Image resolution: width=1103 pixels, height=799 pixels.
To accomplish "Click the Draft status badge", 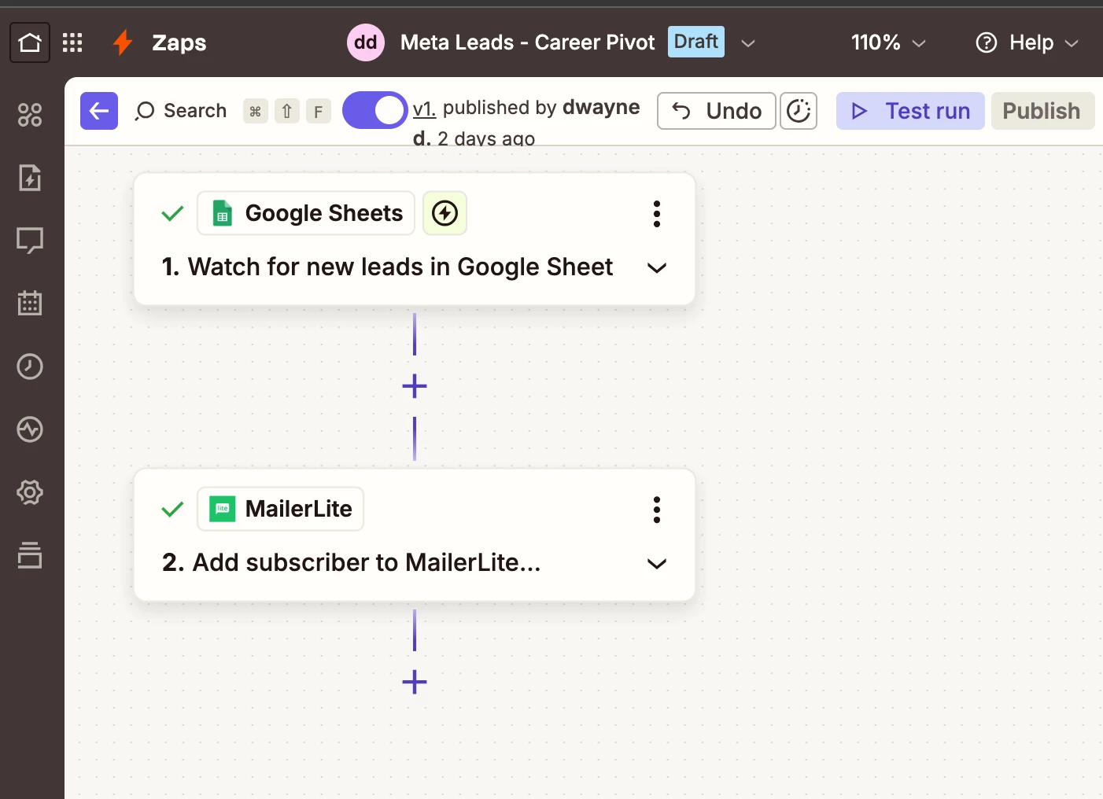I will point(696,42).
